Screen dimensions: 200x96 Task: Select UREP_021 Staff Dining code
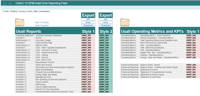click(x=86, y=84)
